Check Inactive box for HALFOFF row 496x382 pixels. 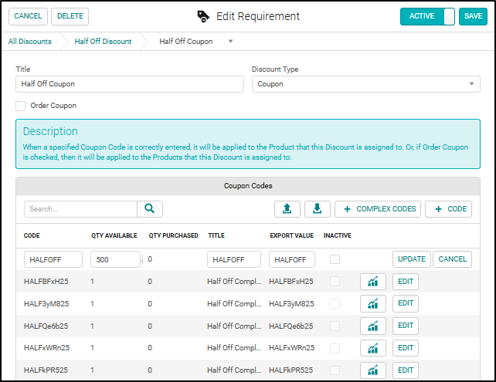[x=335, y=259]
